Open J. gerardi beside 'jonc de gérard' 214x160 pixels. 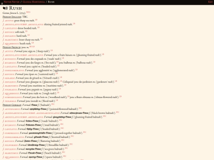click(9, 78)
